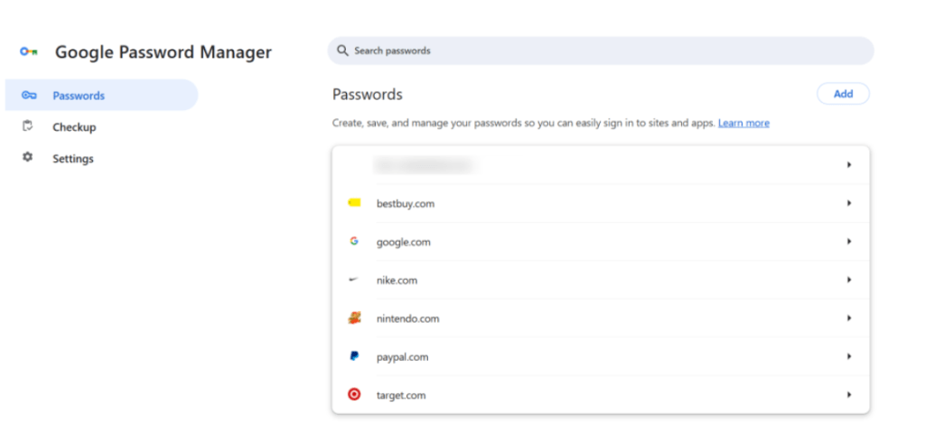Focus the Search passwords field
The image size is (925, 442).
pyautogui.click(x=600, y=51)
